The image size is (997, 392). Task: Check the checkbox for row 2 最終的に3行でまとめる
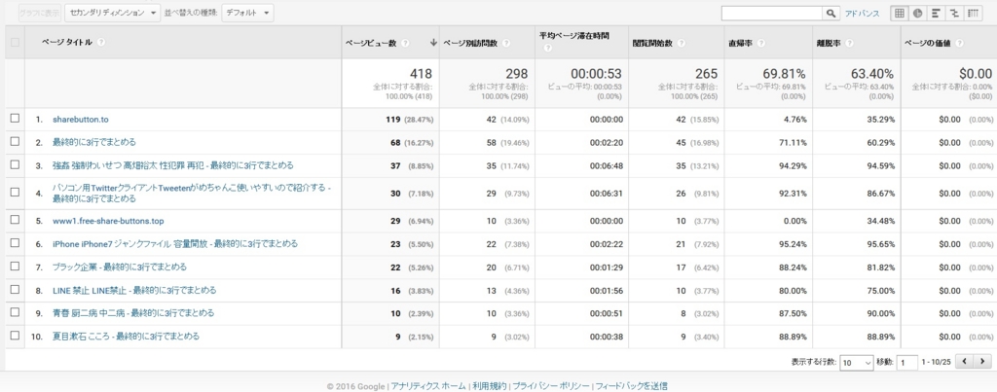click(15, 142)
